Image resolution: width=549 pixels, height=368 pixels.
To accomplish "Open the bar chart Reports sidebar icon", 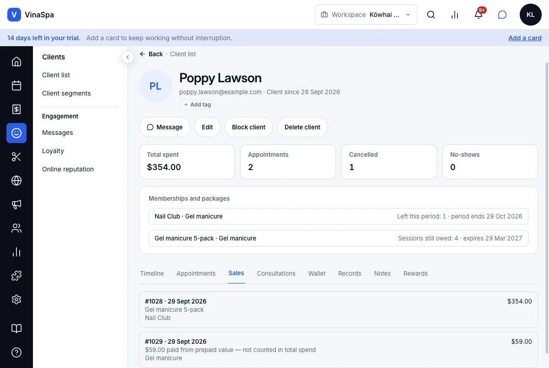I will pyautogui.click(x=16, y=252).
